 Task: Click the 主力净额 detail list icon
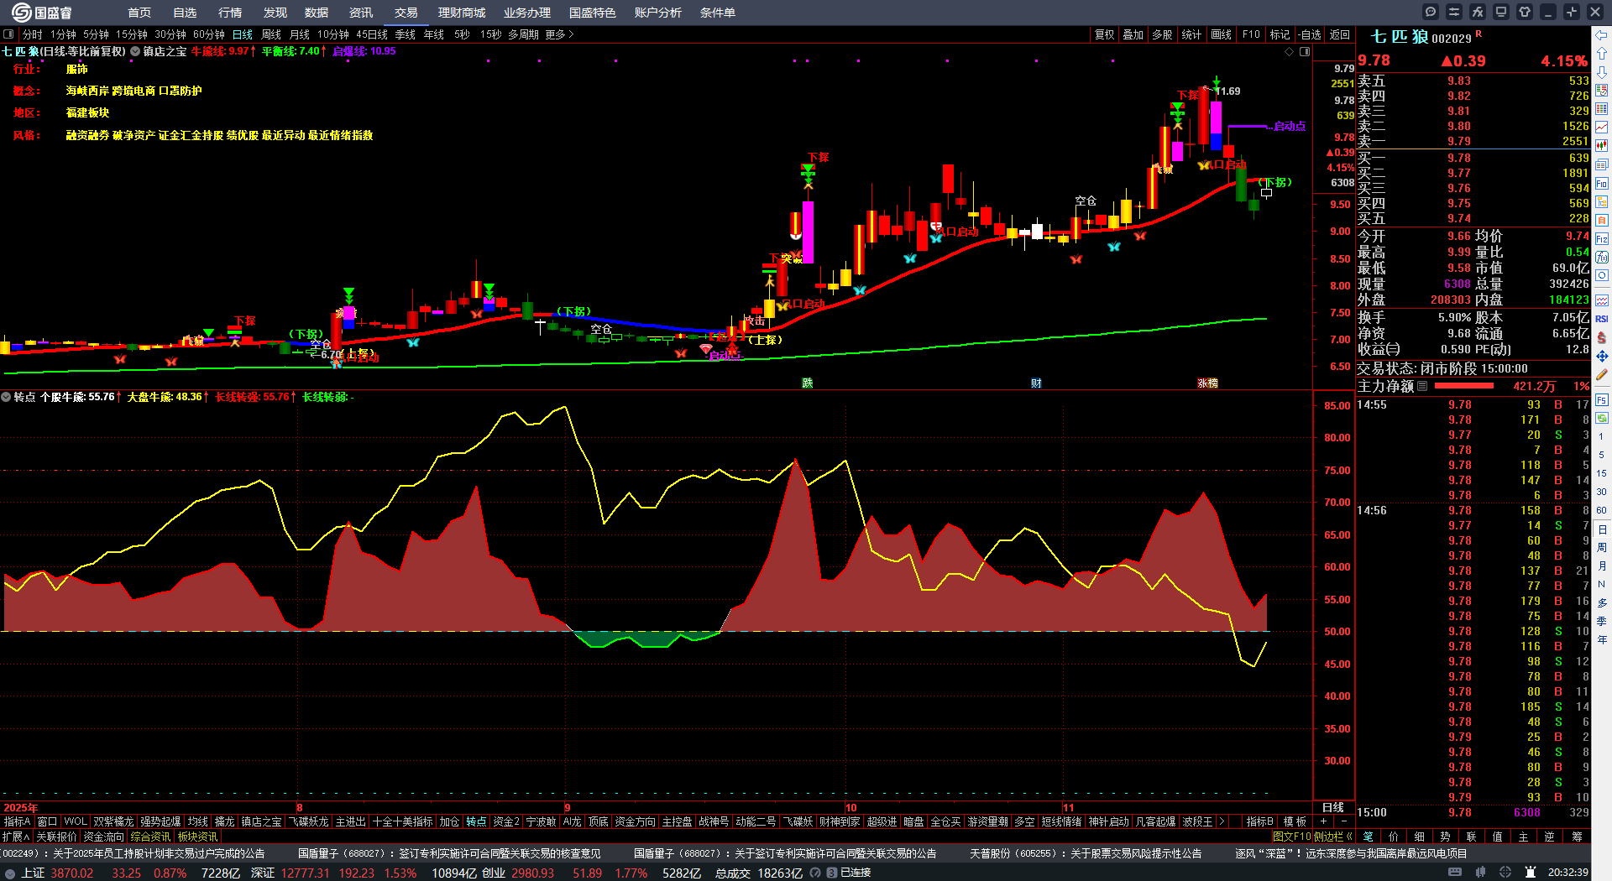[1422, 386]
